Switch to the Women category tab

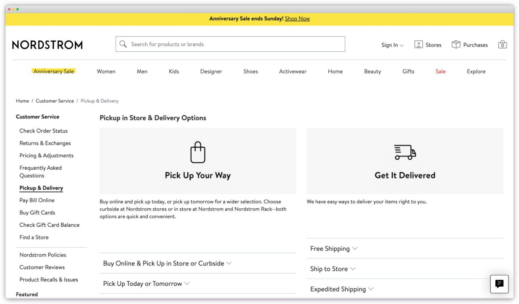pos(106,71)
